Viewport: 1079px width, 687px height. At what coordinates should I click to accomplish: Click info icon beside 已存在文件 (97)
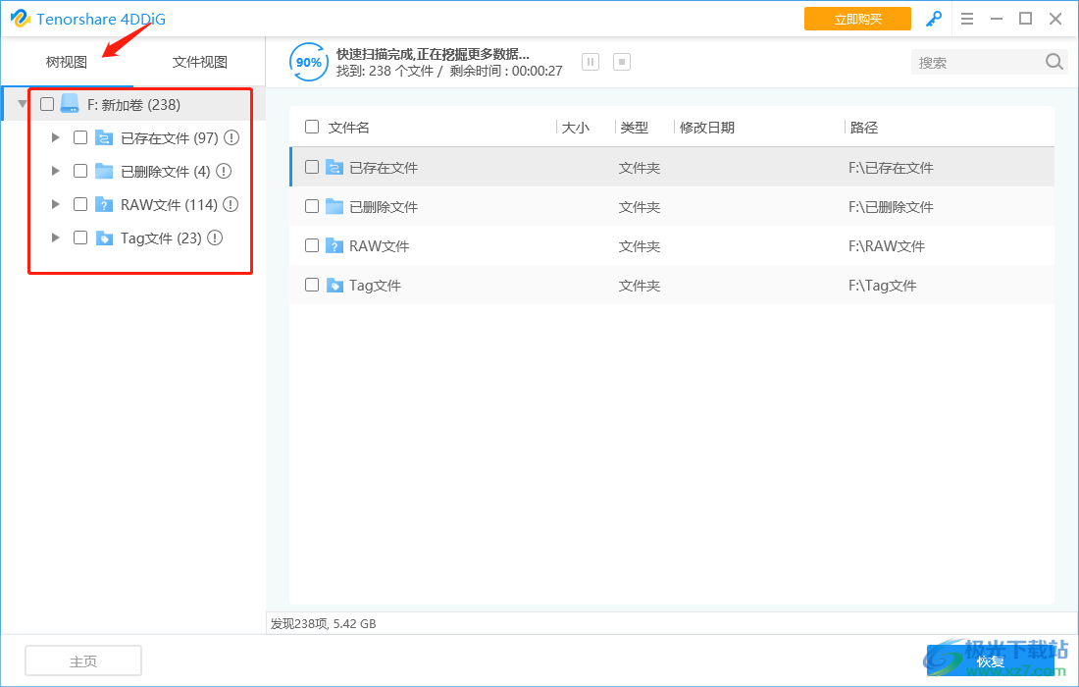(231, 137)
